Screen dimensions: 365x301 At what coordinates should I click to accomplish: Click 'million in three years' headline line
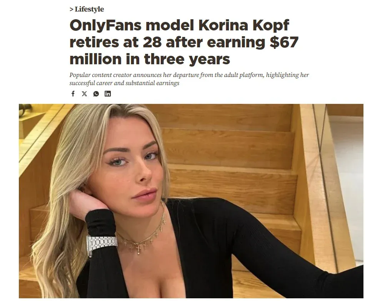point(150,59)
